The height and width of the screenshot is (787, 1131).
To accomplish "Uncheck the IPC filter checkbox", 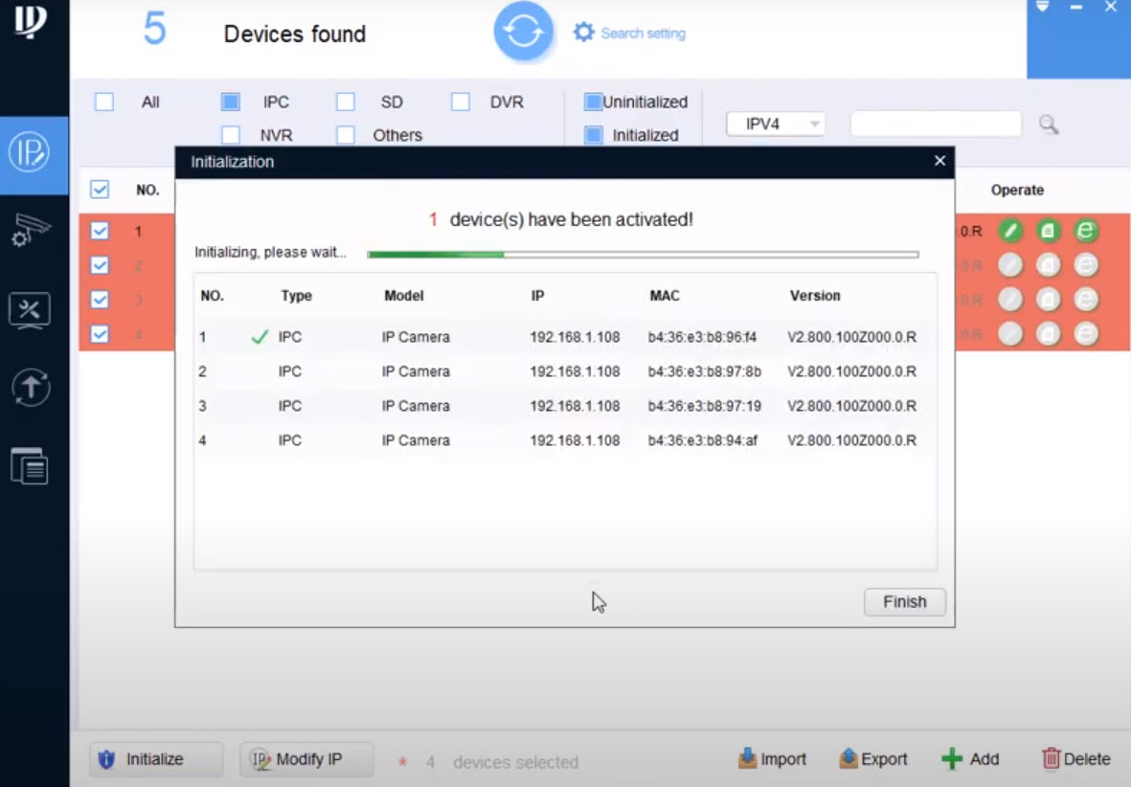I will tap(230, 101).
